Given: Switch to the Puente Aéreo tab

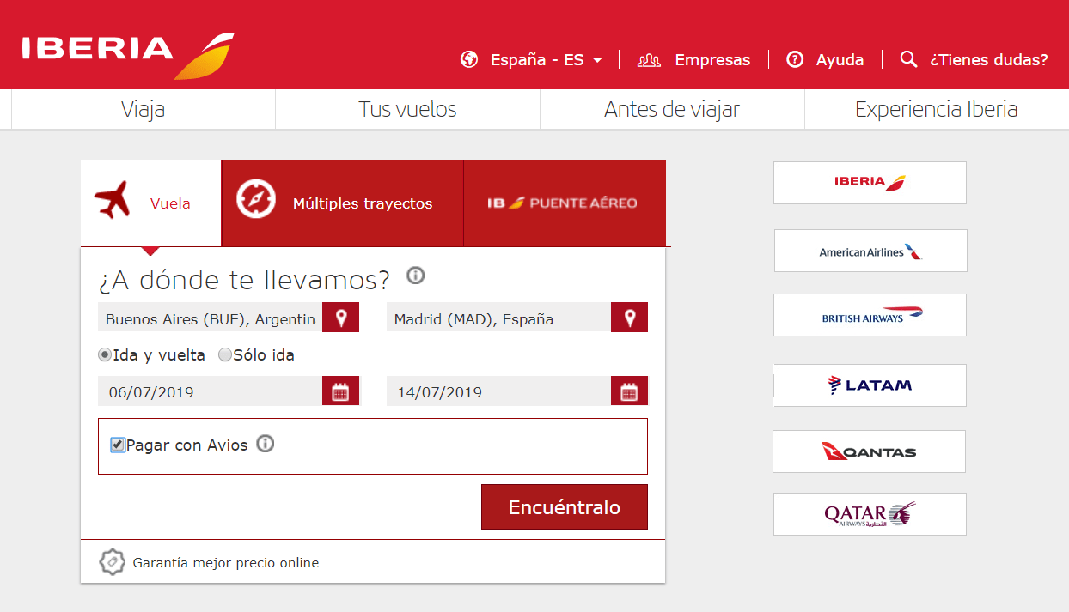Looking at the screenshot, I should [x=563, y=203].
